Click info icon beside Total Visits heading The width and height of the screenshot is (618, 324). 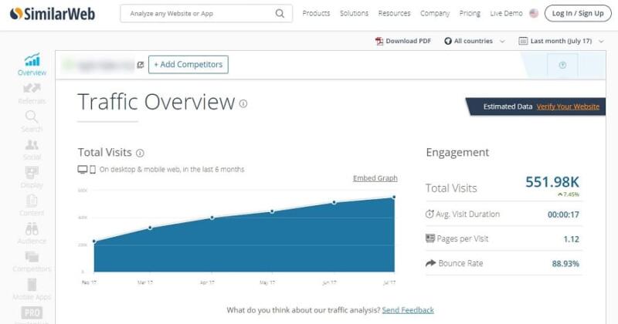click(x=140, y=153)
